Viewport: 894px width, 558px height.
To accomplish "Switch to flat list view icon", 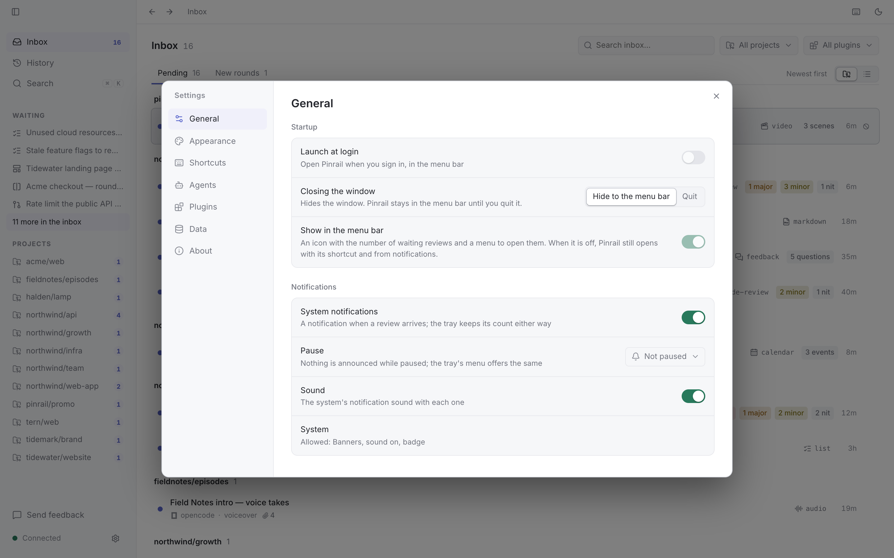I will tap(867, 74).
